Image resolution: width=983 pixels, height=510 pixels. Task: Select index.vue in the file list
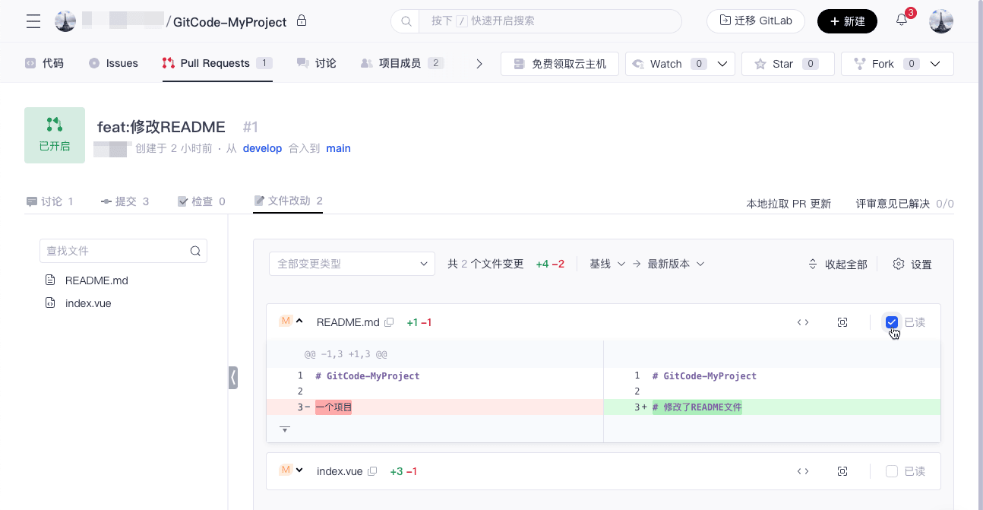coord(88,303)
